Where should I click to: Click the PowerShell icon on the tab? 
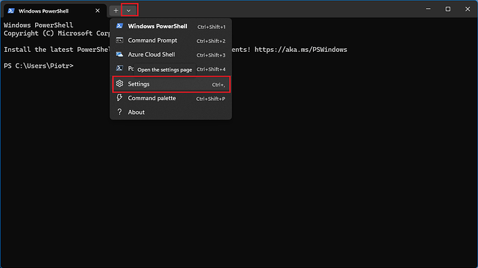coord(11,10)
